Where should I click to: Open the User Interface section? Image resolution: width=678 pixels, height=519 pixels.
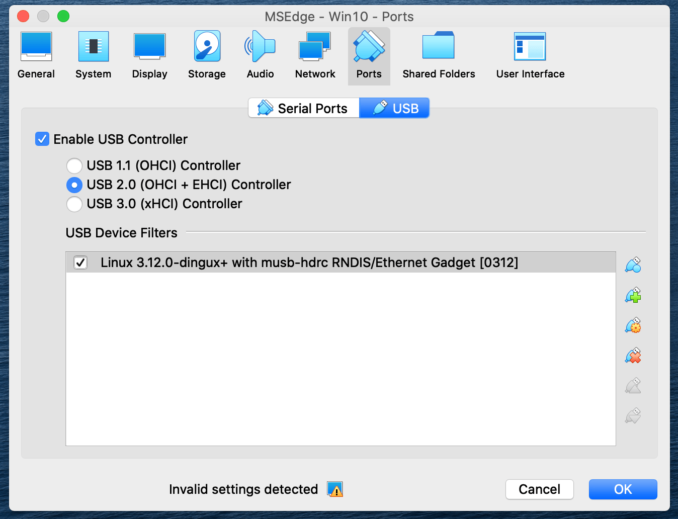(x=530, y=55)
